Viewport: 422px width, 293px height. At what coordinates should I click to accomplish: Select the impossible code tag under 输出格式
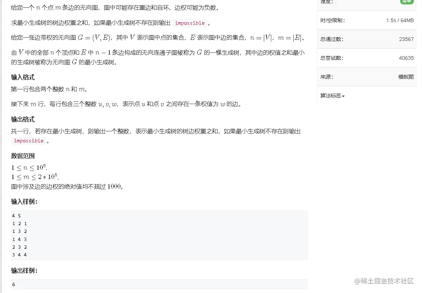28,141
